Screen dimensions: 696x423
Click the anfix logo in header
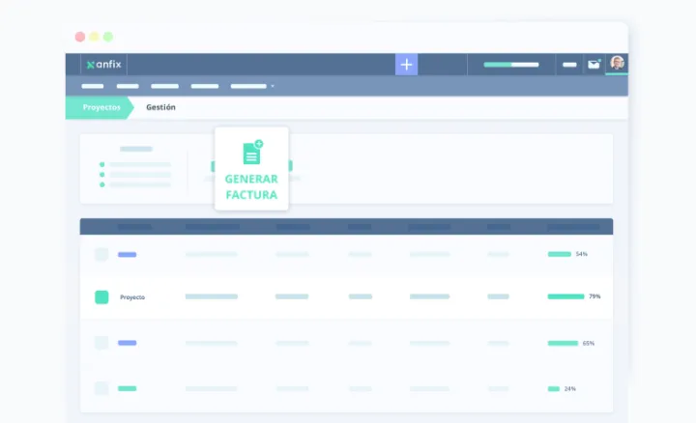[x=102, y=65]
